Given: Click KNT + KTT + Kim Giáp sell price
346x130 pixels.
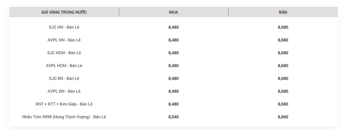Looking at the screenshot, I should (283, 104).
